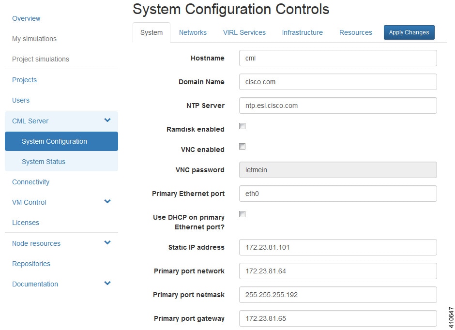Focus the NTP Server text field
Screen dimensions: 455x330
pyautogui.click(x=338, y=105)
